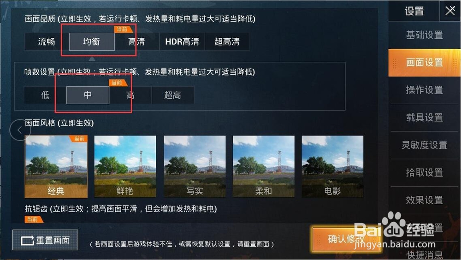
Task: Set frame rate to 低
Action: click(45, 95)
